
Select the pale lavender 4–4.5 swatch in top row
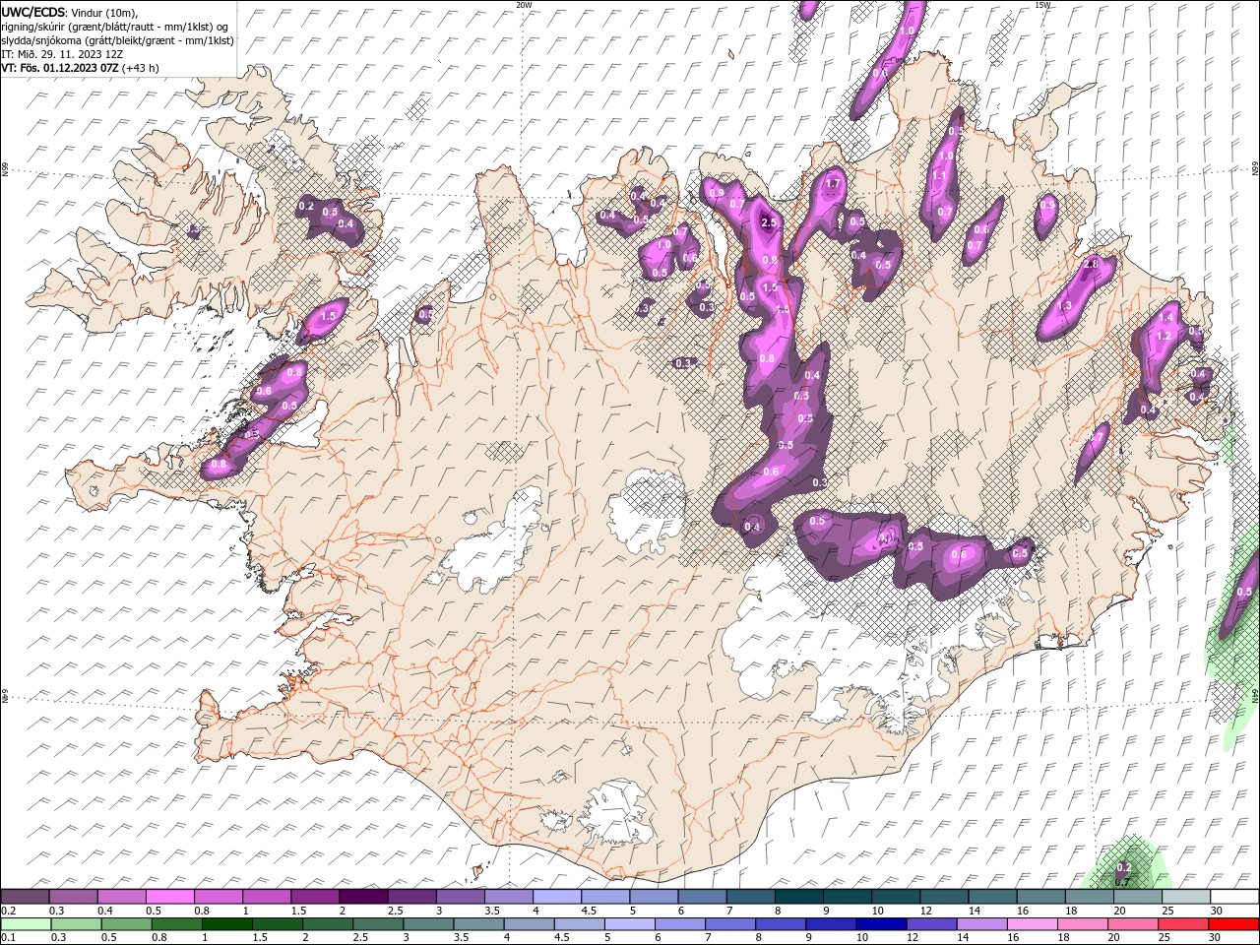pyautogui.click(x=555, y=897)
